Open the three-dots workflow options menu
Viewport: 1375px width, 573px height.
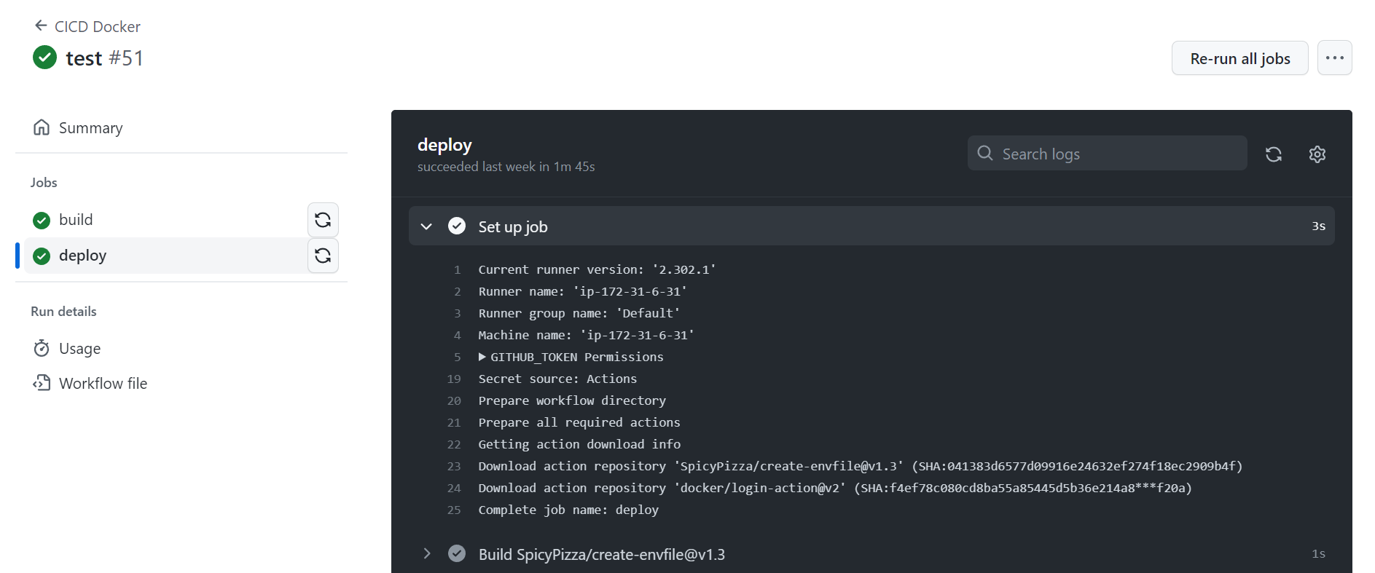click(1334, 58)
